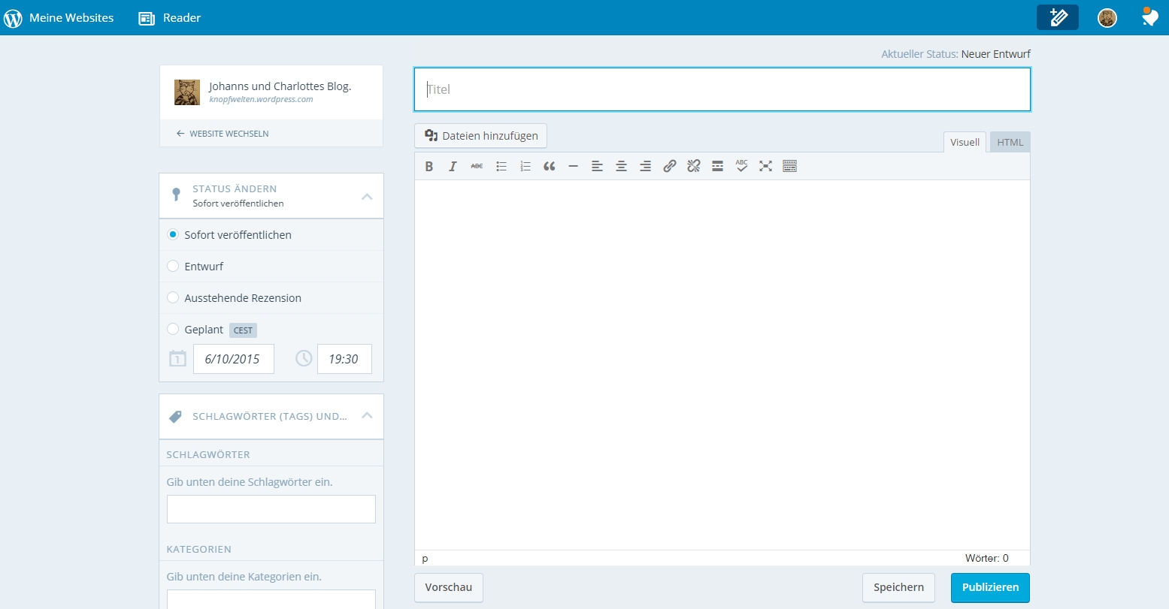Switch to the HTML editor tab
This screenshot has width=1169, height=609.
(x=1010, y=143)
